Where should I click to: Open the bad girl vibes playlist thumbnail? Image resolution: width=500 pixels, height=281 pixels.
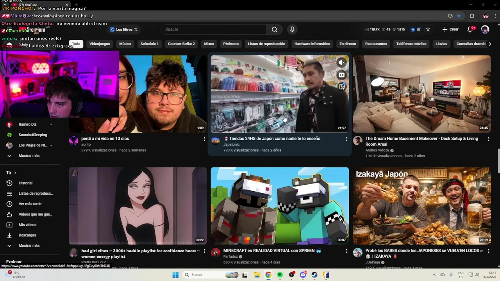tap(138, 206)
